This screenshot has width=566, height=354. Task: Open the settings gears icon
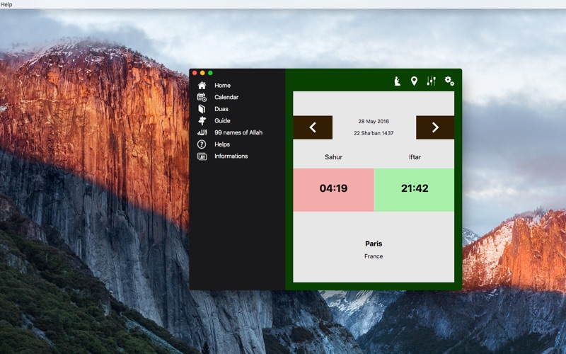[449, 81]
